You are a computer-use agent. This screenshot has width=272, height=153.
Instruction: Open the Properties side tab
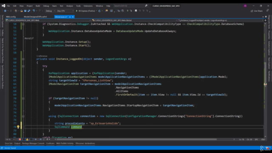(269, 35)
